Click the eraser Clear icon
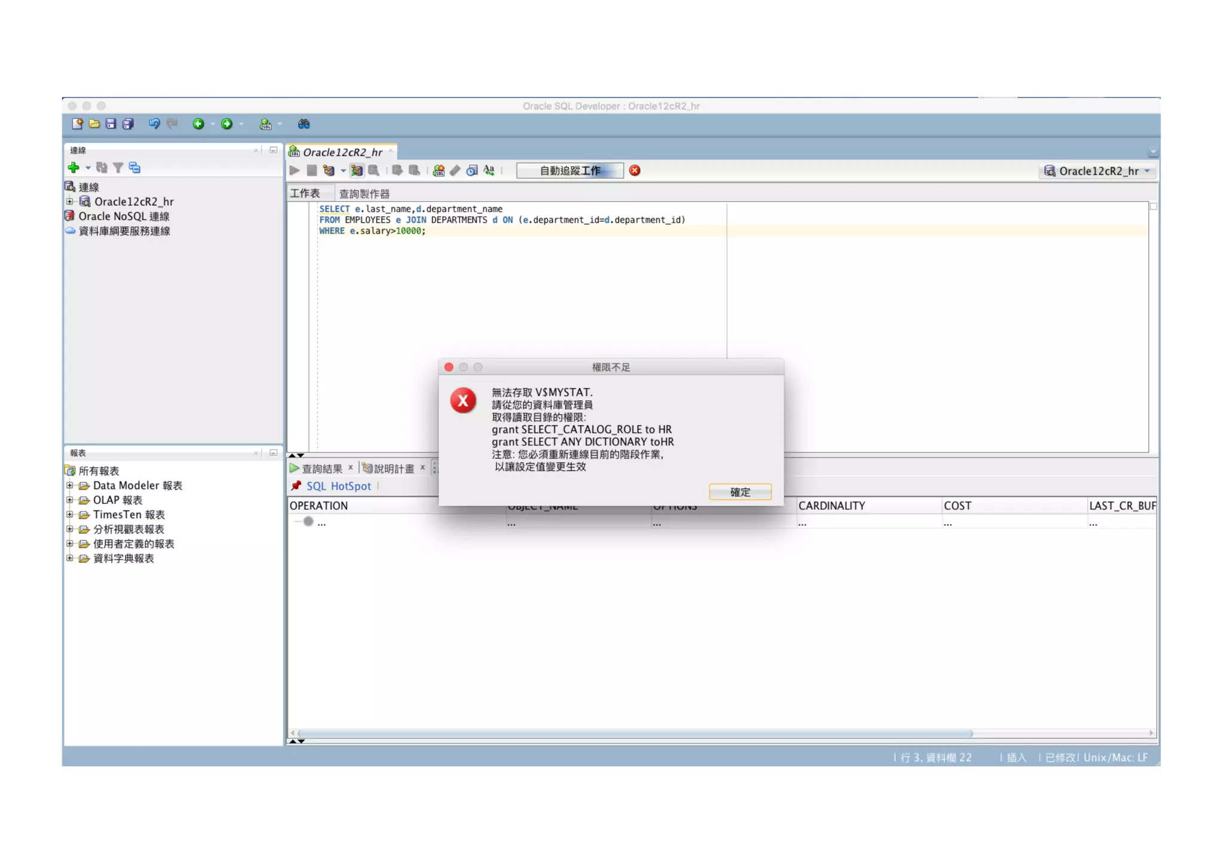Image resolution: width=1224 pixels, height=865 pixels. coord(455,170)
